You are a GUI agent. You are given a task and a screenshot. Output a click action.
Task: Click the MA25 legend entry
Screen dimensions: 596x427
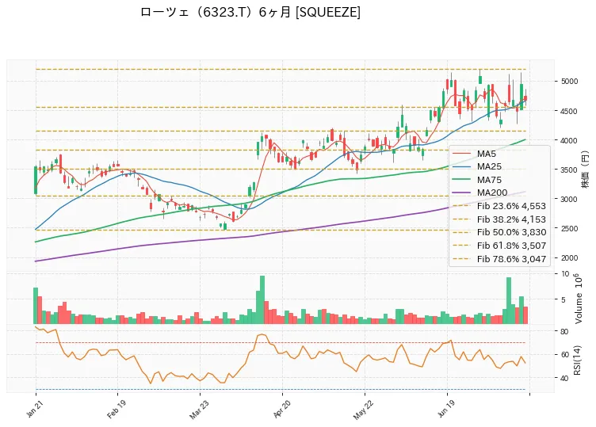pos(477,166)
